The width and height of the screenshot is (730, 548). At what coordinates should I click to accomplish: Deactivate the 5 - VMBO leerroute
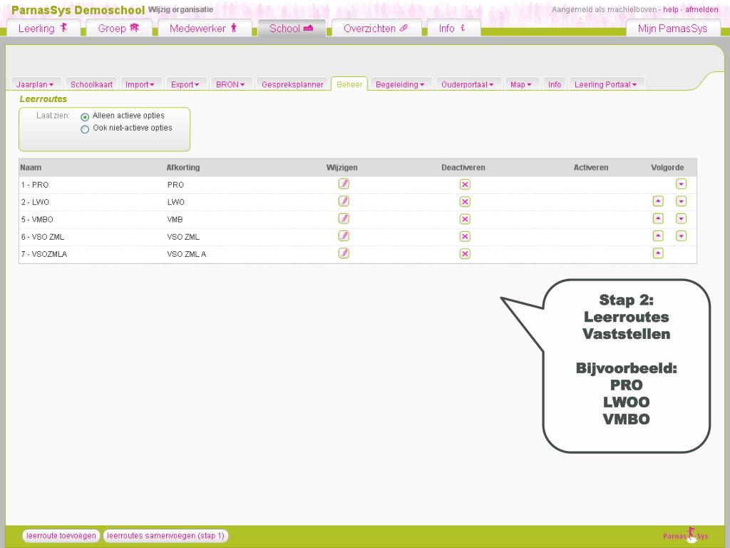pyautogui.click(x=465, y=219)
